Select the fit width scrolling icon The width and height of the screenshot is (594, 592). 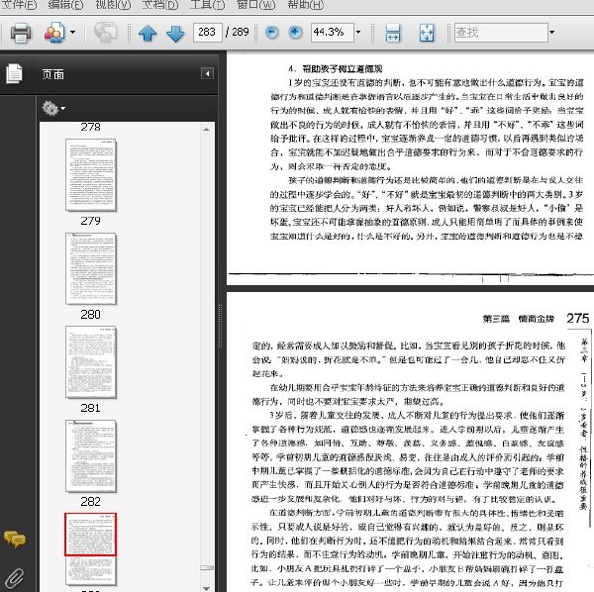[393, 33]
